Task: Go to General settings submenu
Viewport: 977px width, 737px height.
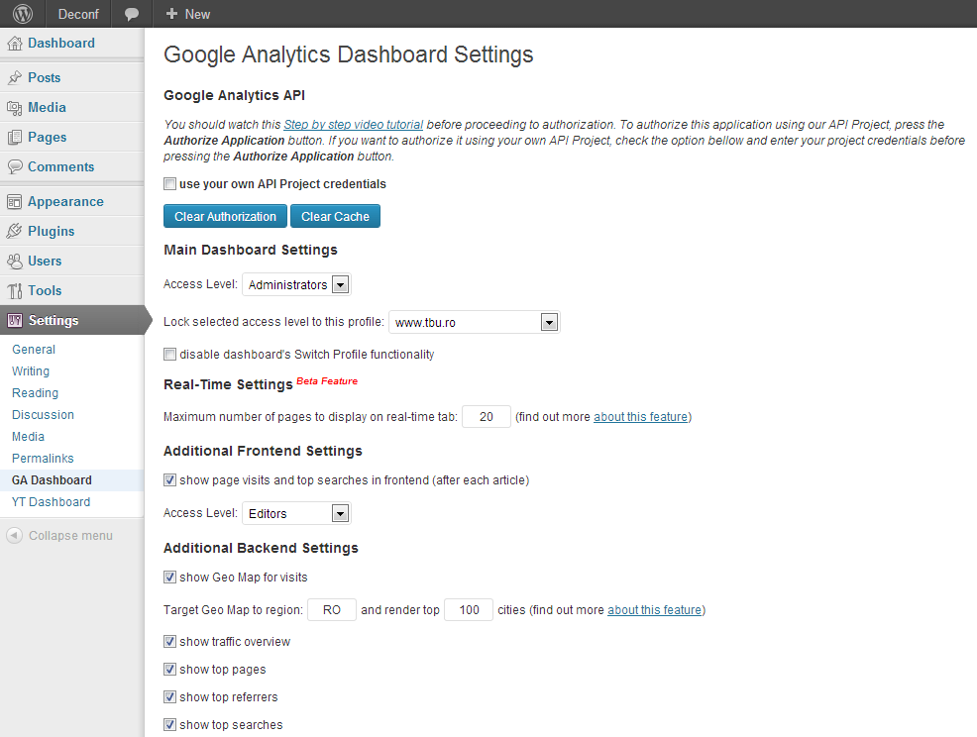Action: [x=34, y=350]
